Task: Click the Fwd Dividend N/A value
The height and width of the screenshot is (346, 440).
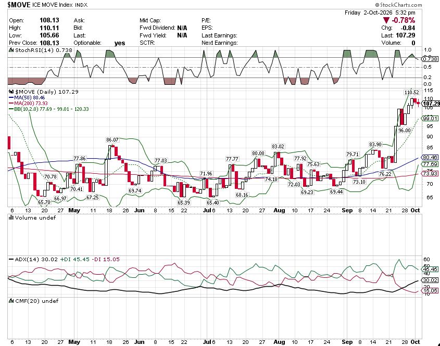Action: [182, 28]
